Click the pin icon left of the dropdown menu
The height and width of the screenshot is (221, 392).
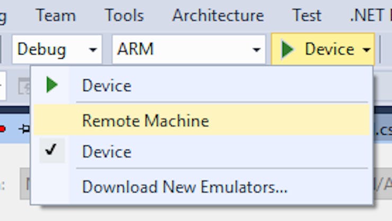coord(24,129)
